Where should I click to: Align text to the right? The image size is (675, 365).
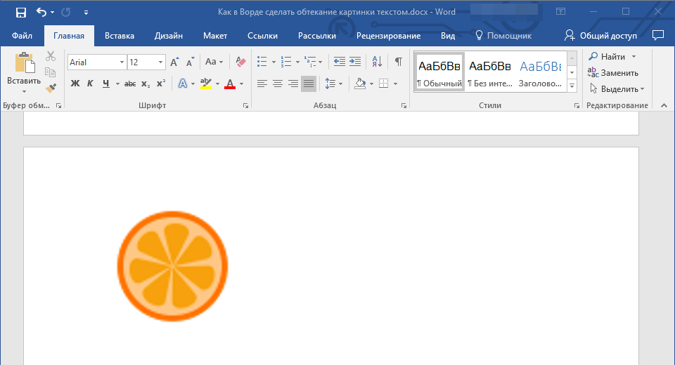(293, 84)
